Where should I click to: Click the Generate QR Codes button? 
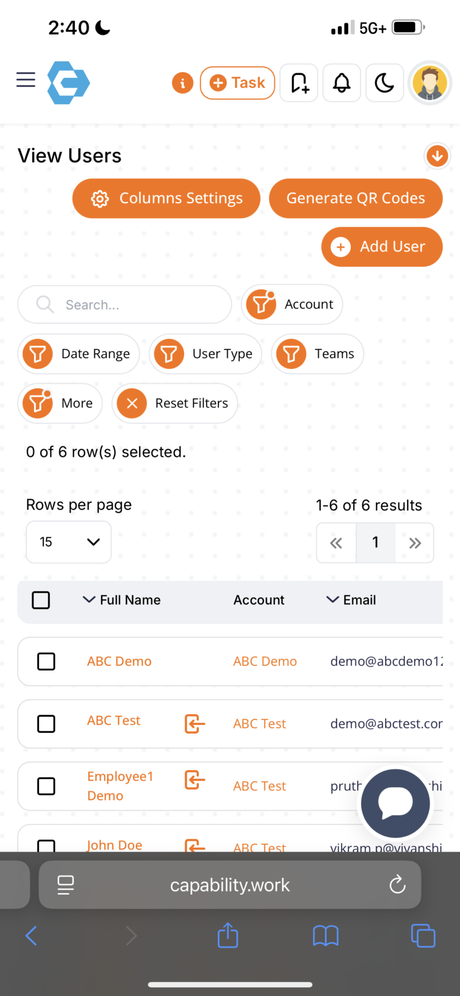[355, 199]
